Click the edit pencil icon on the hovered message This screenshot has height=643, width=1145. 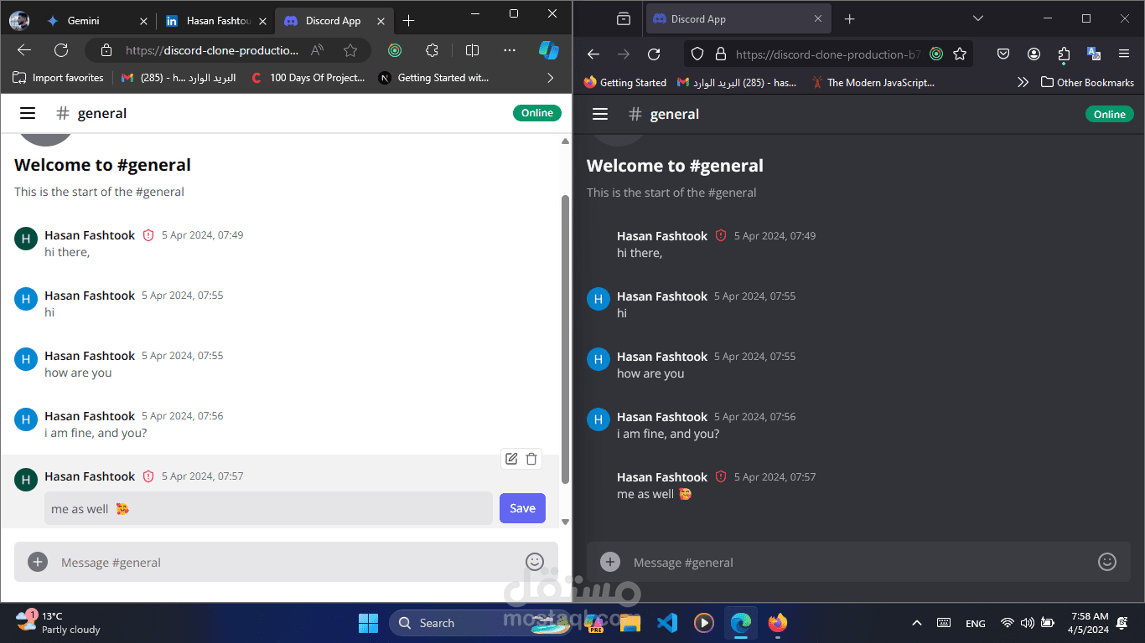pyautogui.click(x=511, y=459)
